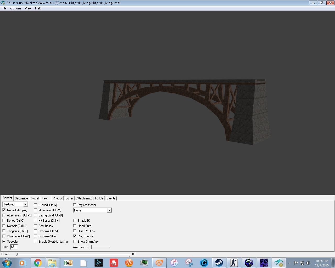This screenshot has width=335, height=268.
Task: Select the FOV input field
Action: tap(14, 247)
